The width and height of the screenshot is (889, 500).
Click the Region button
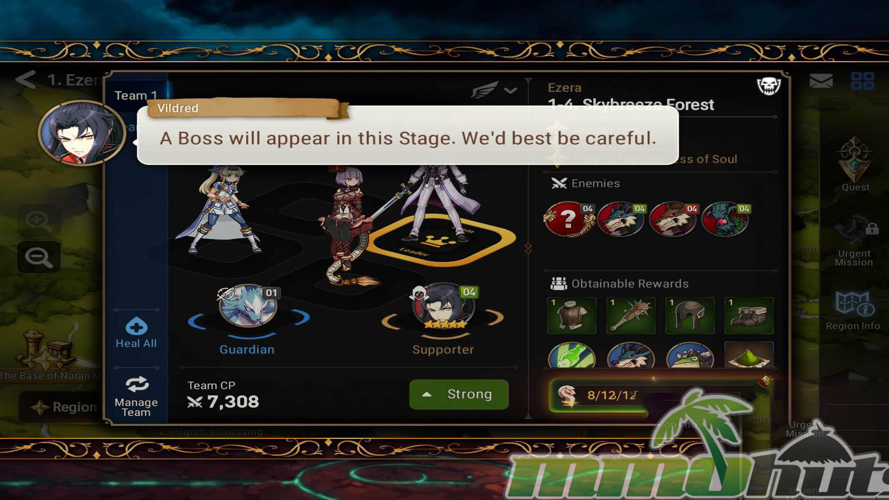(63, 407)
